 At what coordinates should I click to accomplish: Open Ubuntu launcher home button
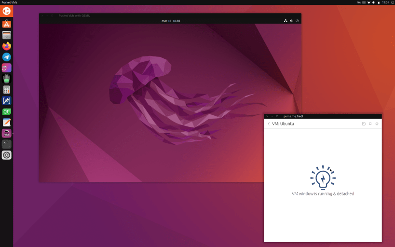(7, 11)
